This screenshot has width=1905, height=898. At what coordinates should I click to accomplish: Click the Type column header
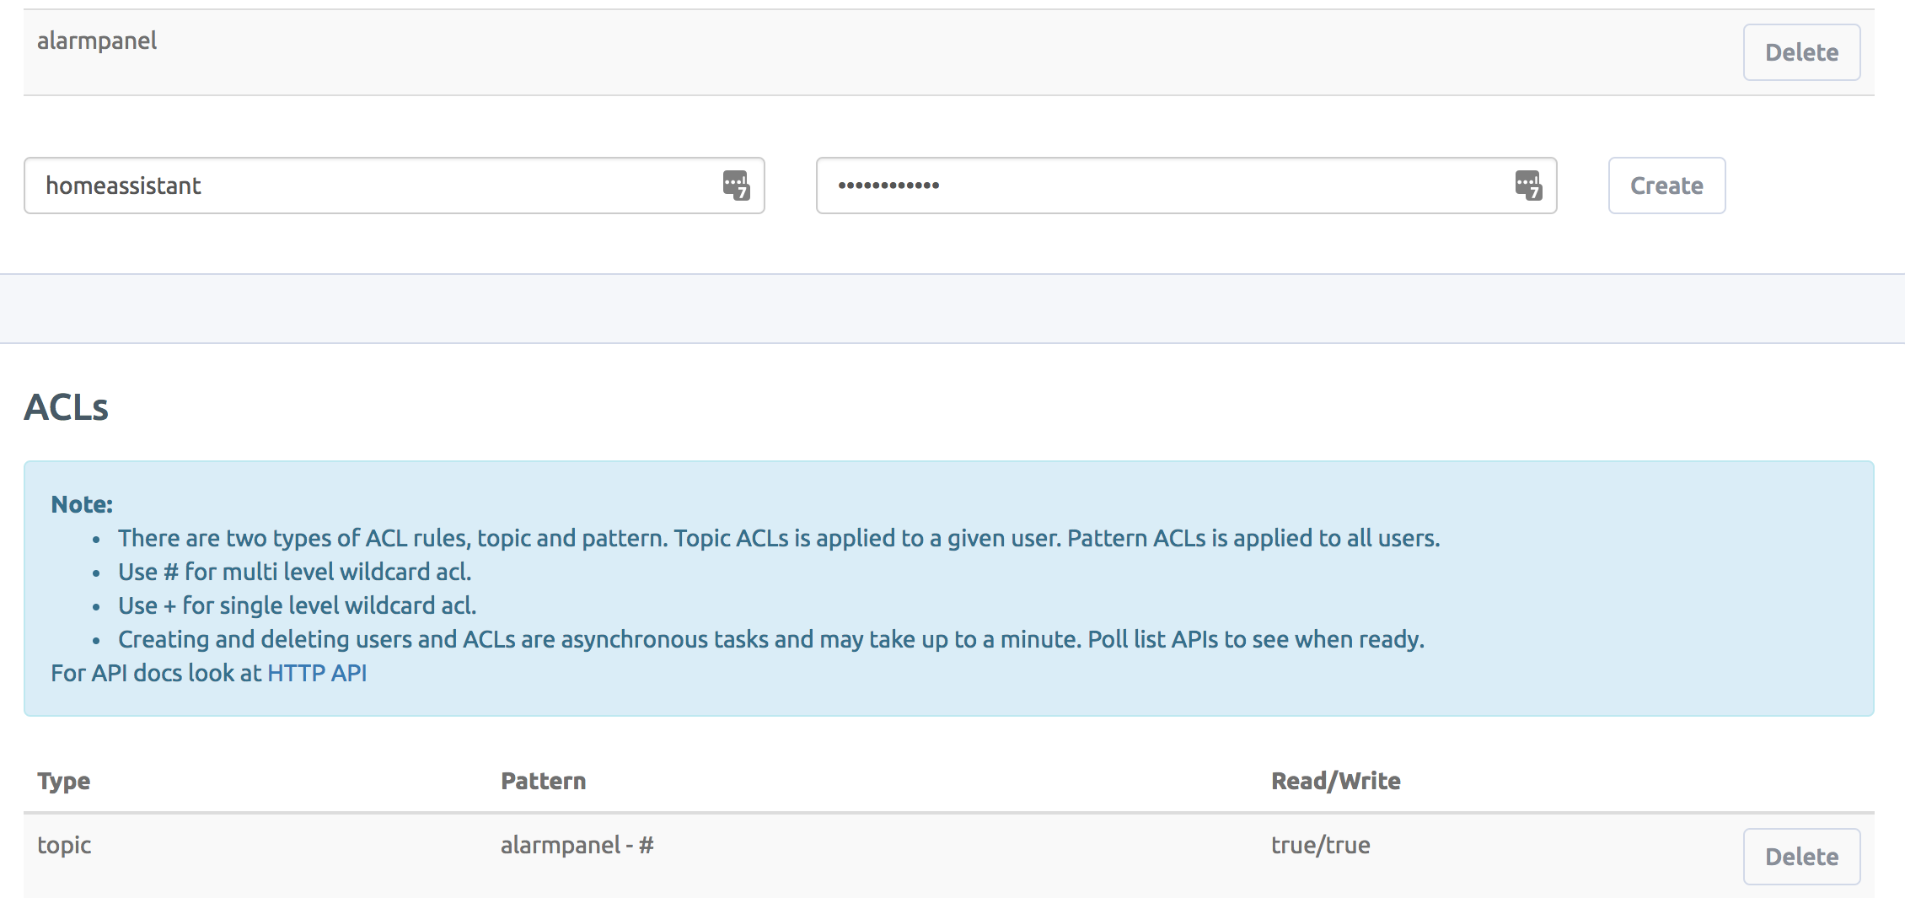click(64, 781)
